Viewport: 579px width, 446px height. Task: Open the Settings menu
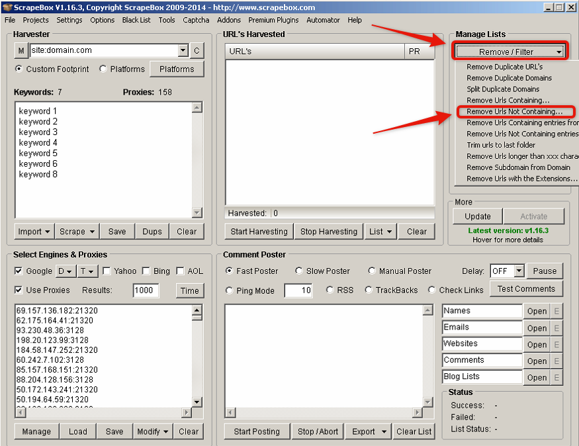[x=69, y=20]
